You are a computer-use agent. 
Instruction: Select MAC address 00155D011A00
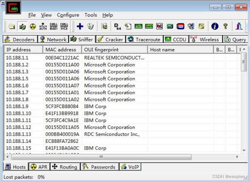(62, 65)
